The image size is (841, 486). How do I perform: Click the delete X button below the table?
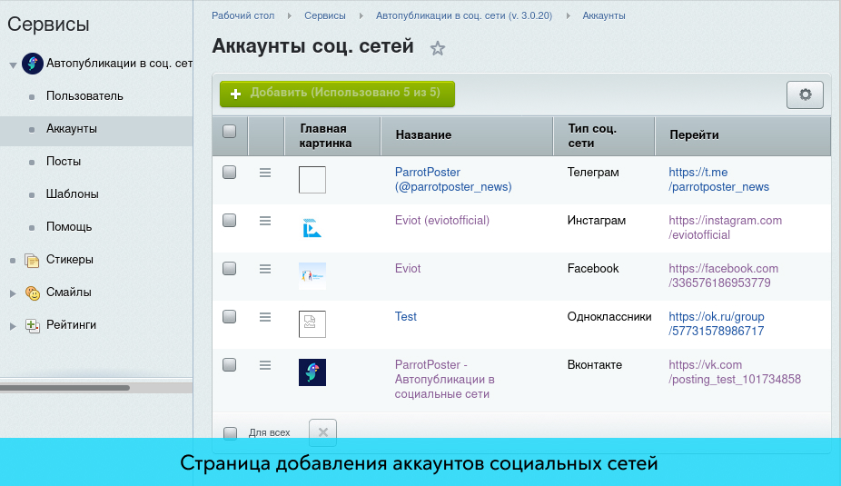coord(323,431)
